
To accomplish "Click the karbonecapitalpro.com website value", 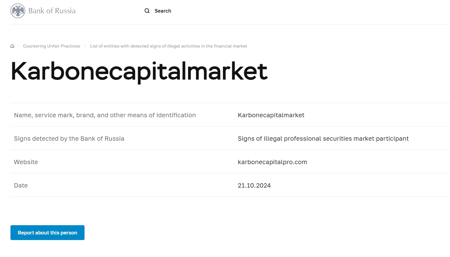I will point(272,162).
